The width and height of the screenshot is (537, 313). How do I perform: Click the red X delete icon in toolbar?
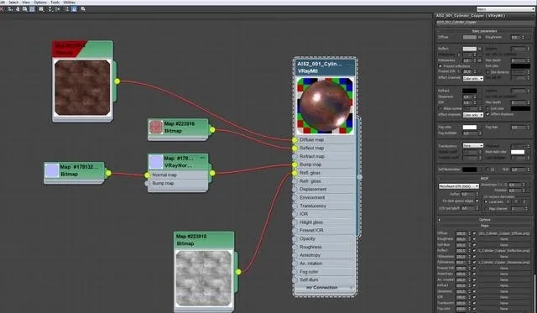click(2, 9)
